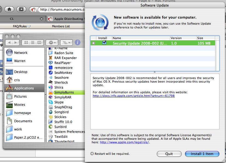This screenshot has width=226, height=163.
Task: Go back in the Finder window
Action: point(9,42)
